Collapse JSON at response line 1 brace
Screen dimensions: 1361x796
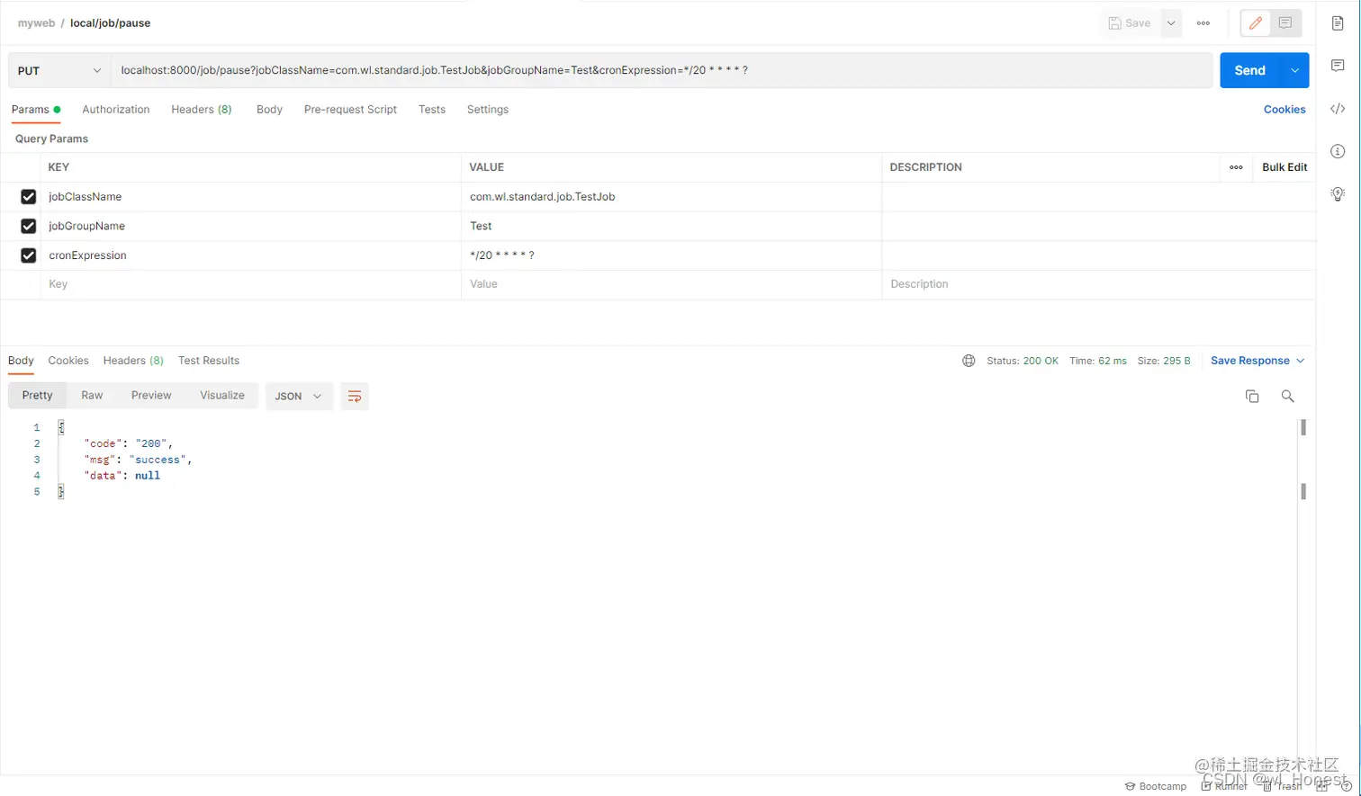61,427
